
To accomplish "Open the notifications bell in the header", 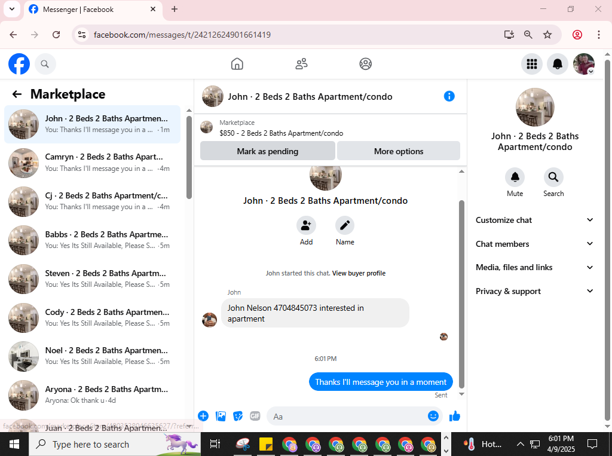I will pos(558,64).
